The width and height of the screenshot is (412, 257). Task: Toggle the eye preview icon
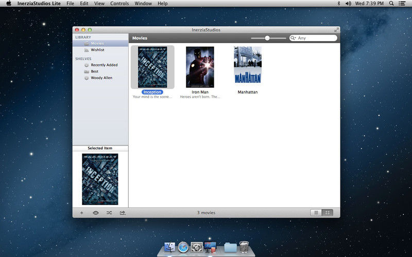point(96,213)
